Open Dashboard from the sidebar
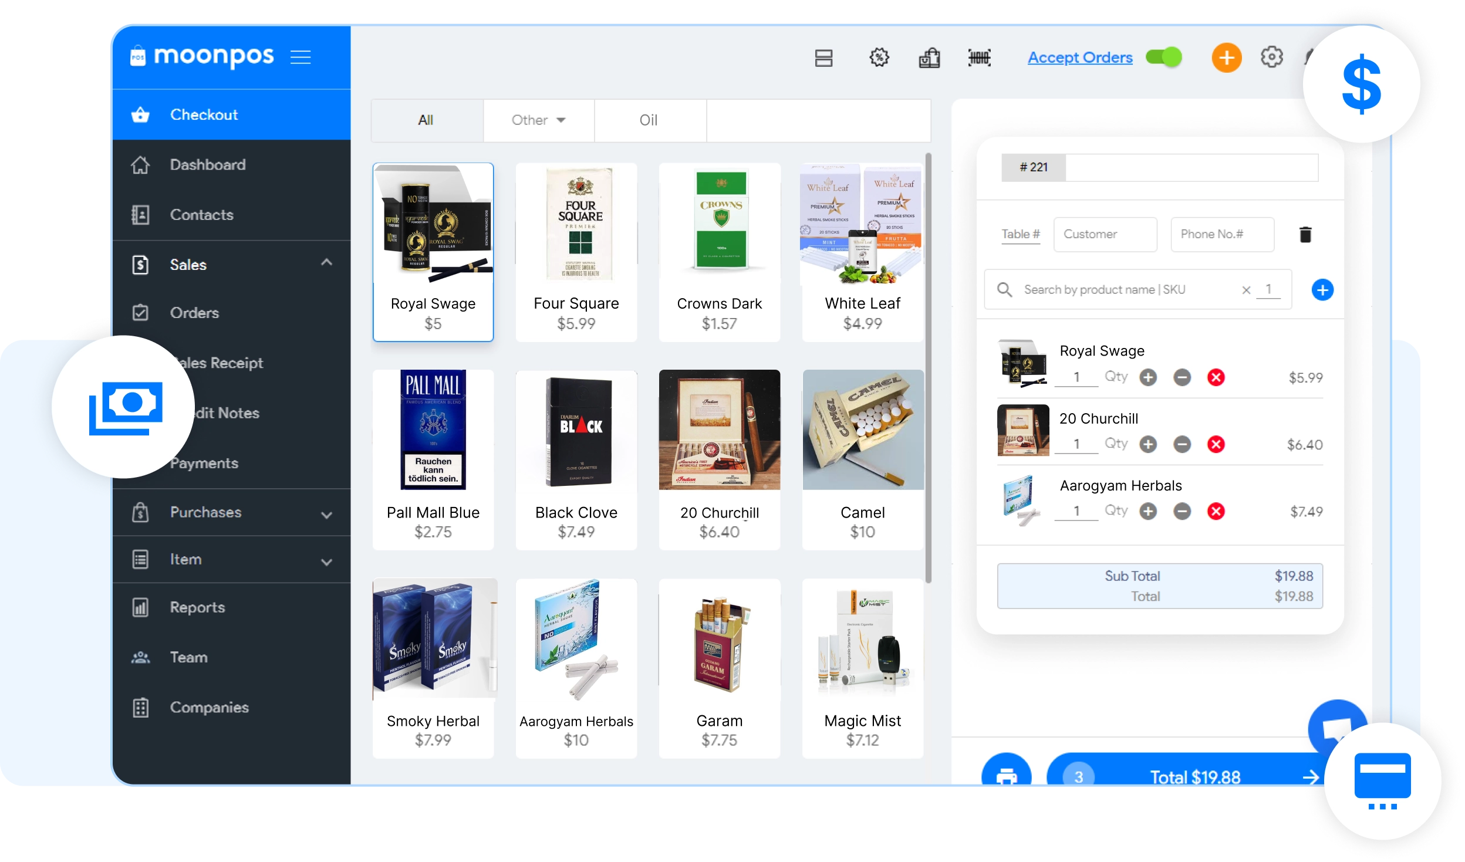 pos(207,165)
